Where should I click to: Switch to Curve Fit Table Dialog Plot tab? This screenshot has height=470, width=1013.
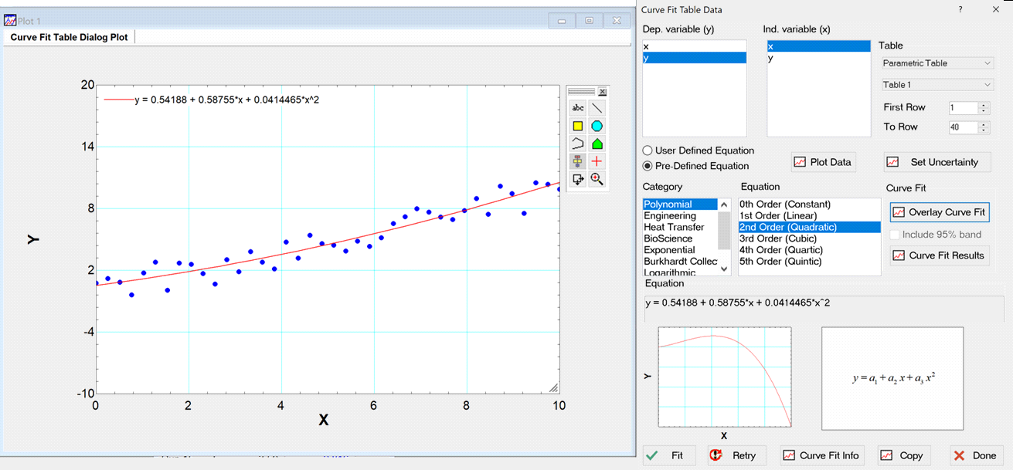pos(70,37)
